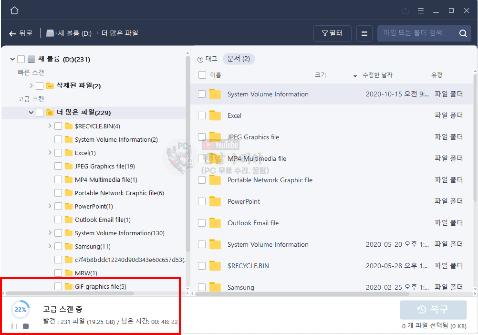This screenshot has height=335, width=478.
Task: Click the 복구 recover button
Action: pyautogui.click(x=433, y=310)
